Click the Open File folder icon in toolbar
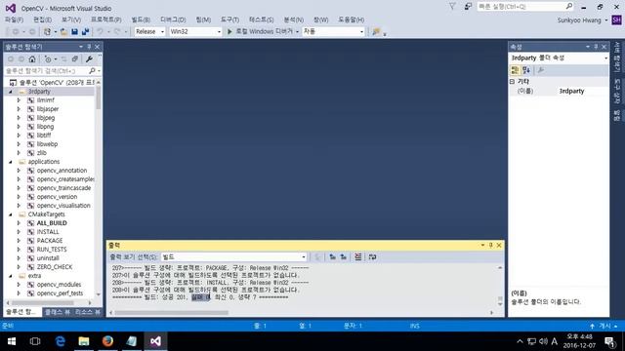Viewport: 625px width, 351px height. (63, 31)
